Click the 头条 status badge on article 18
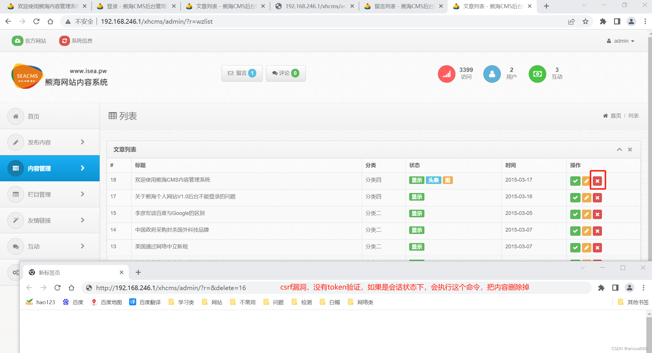 pyautogui.click(x=433, y=180)
